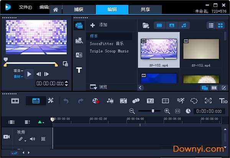Open the Mask Creator tool

click(194, 101)
